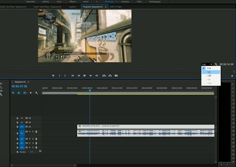Step forward one frame
The width and height of the screenshot is (236, 167).
click(91, 76)
